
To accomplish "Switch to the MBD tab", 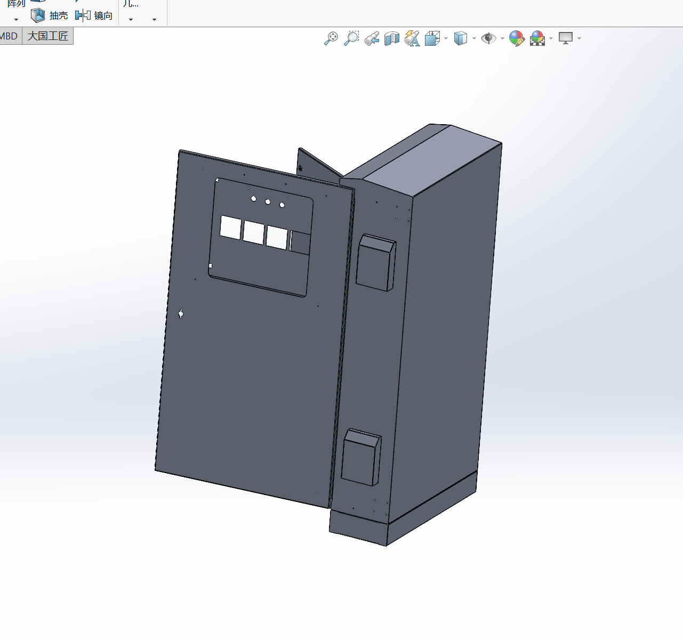I will [10, 36].
